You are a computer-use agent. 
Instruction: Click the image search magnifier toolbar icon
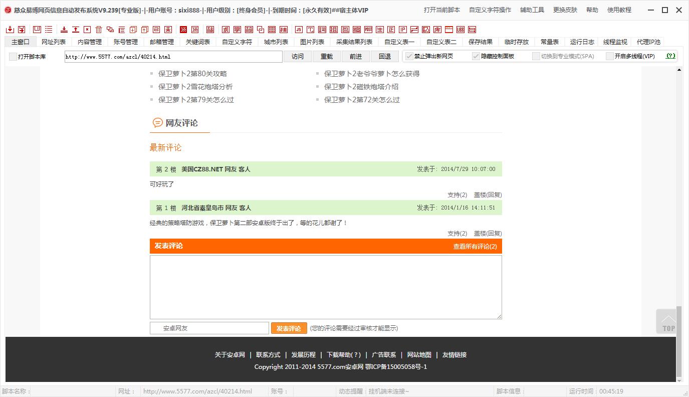(426, 30)
